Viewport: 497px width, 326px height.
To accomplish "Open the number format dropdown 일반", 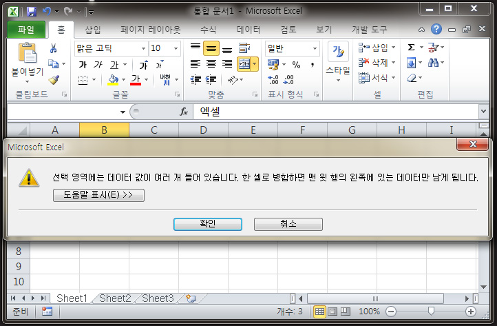I will pyautogui.click(x=315, y=48).
